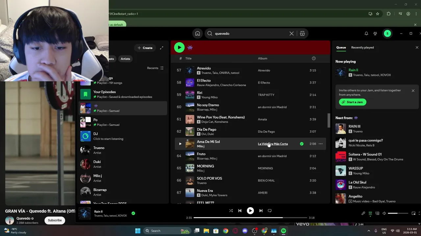
Task: Click the Album column header
Action: 262,58
